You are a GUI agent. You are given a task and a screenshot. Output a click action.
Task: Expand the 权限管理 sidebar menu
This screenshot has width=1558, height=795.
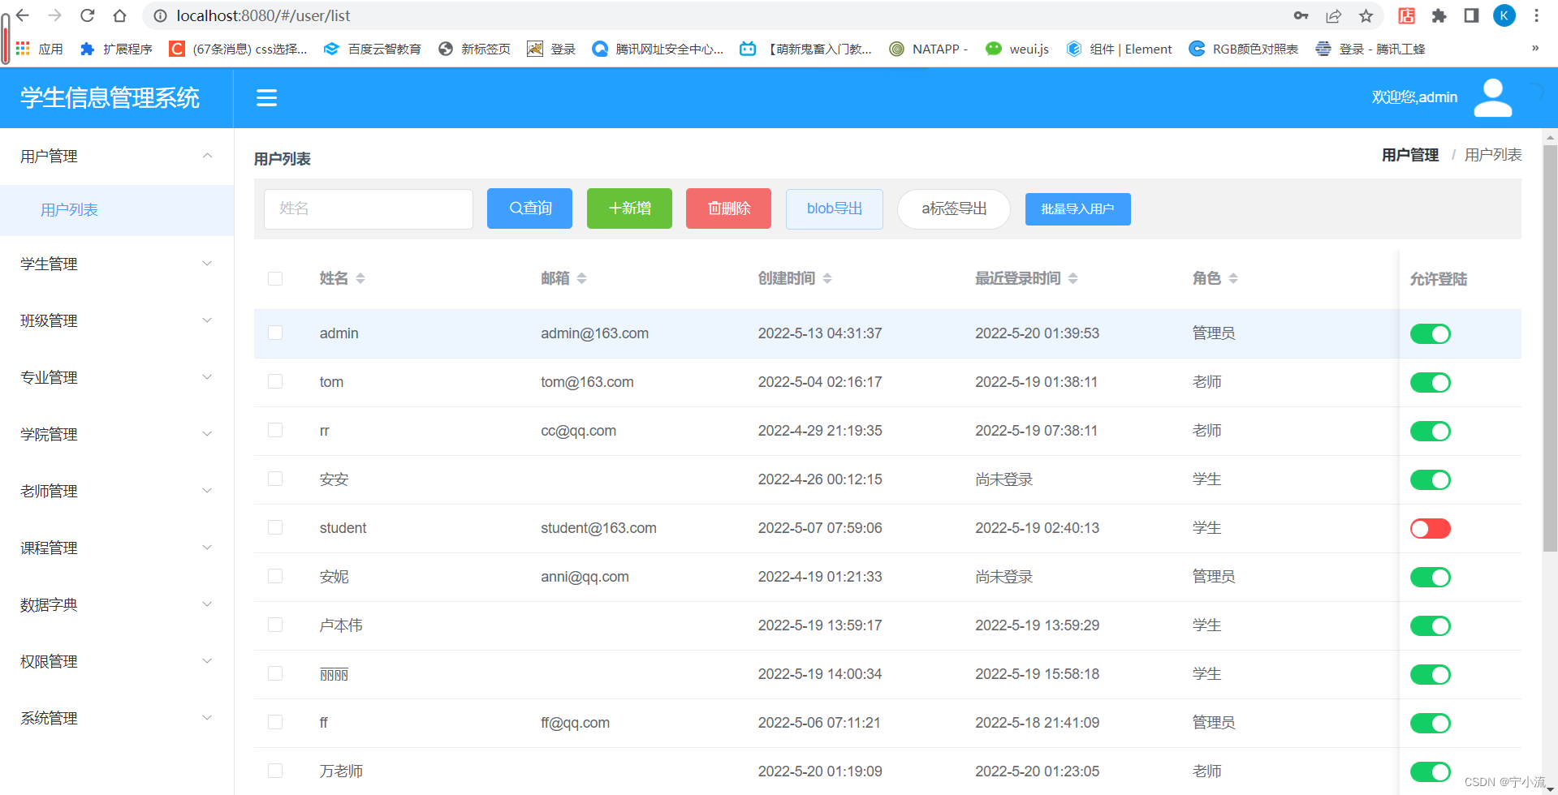[x=117, y=661]
